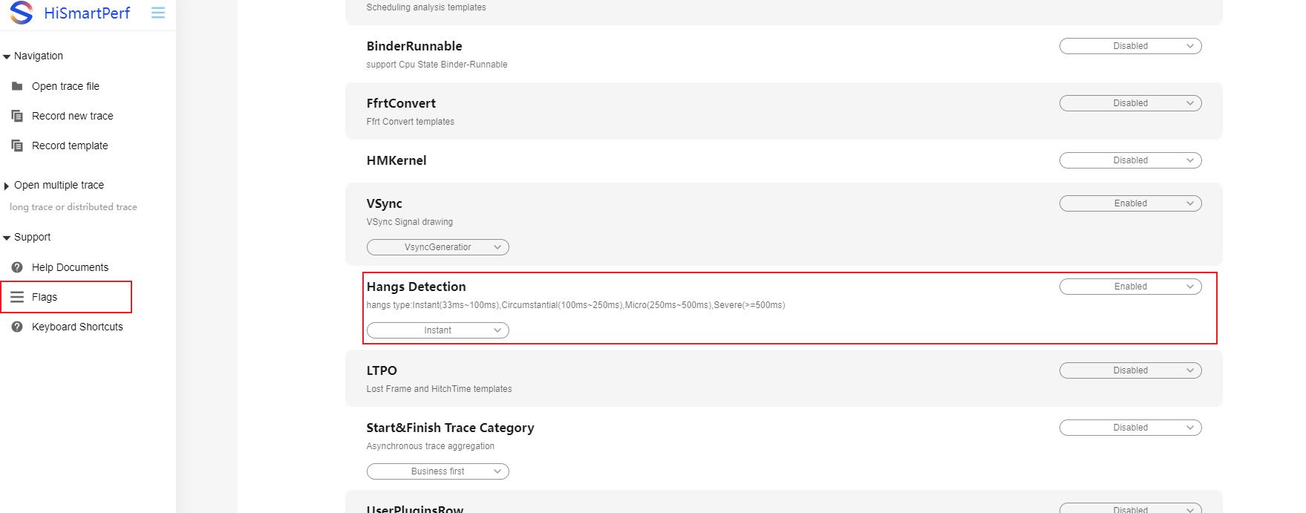Image resolution: width=1306 pixels, height=513 pixels.
Task: Open HMKernel Disabled dropdown
Action: [1130, 160]
